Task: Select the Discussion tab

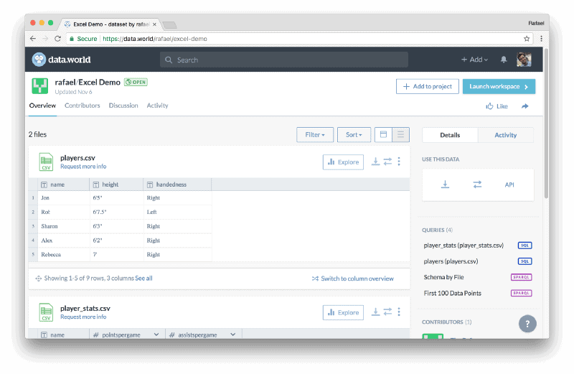Action: click(123, 106)
